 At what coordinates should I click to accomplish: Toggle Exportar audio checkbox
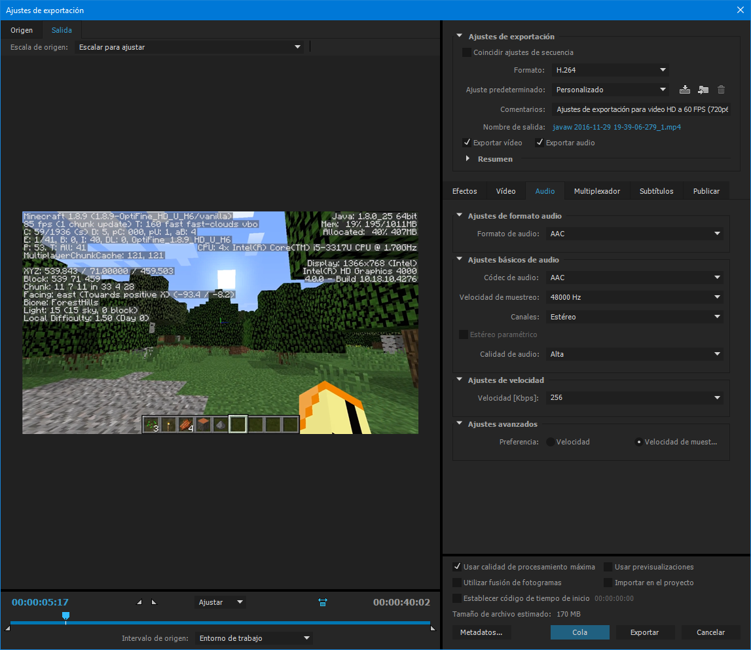pos(540,143)
